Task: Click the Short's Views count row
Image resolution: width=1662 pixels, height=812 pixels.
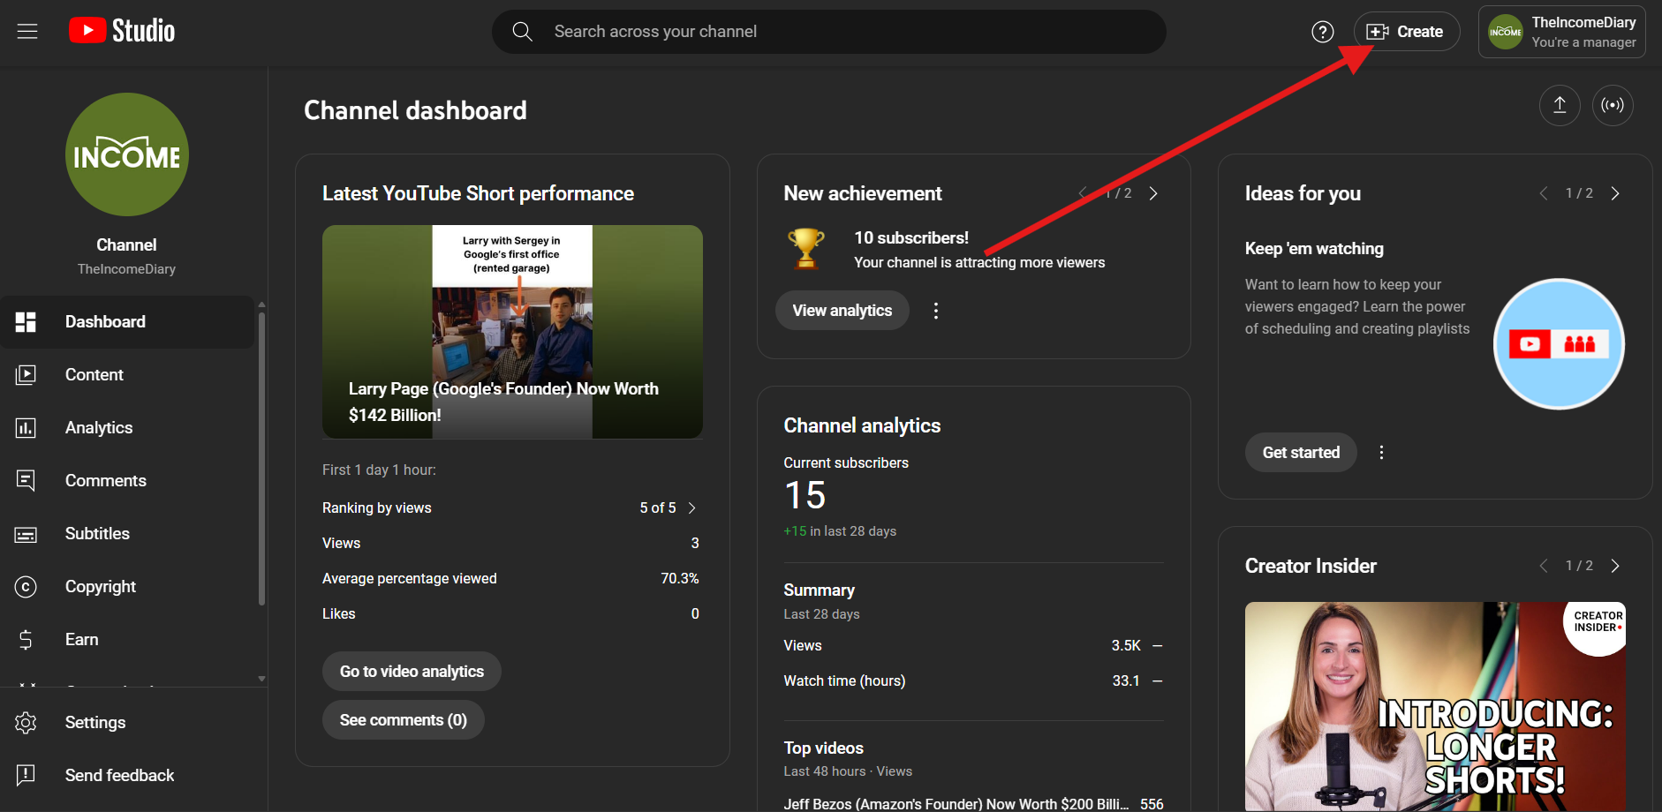Action: [x=510, y=544]
